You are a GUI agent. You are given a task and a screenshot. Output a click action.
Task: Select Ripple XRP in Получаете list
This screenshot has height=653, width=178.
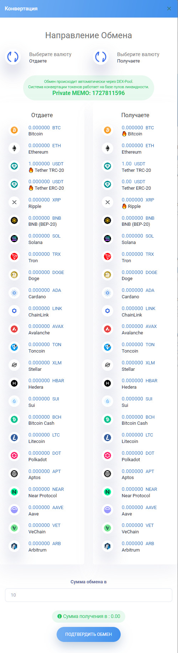(135, 203)
